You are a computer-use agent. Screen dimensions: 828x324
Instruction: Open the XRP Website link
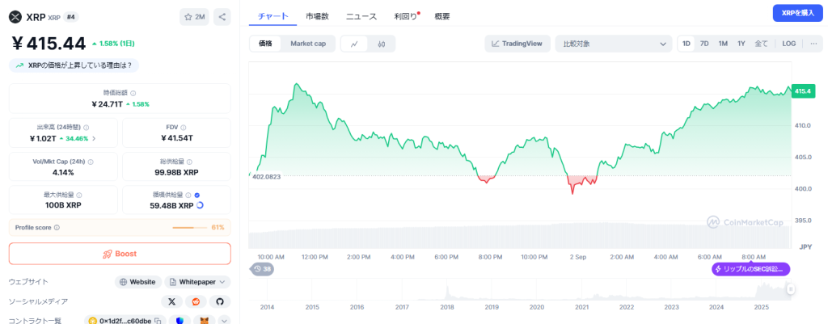138,282
